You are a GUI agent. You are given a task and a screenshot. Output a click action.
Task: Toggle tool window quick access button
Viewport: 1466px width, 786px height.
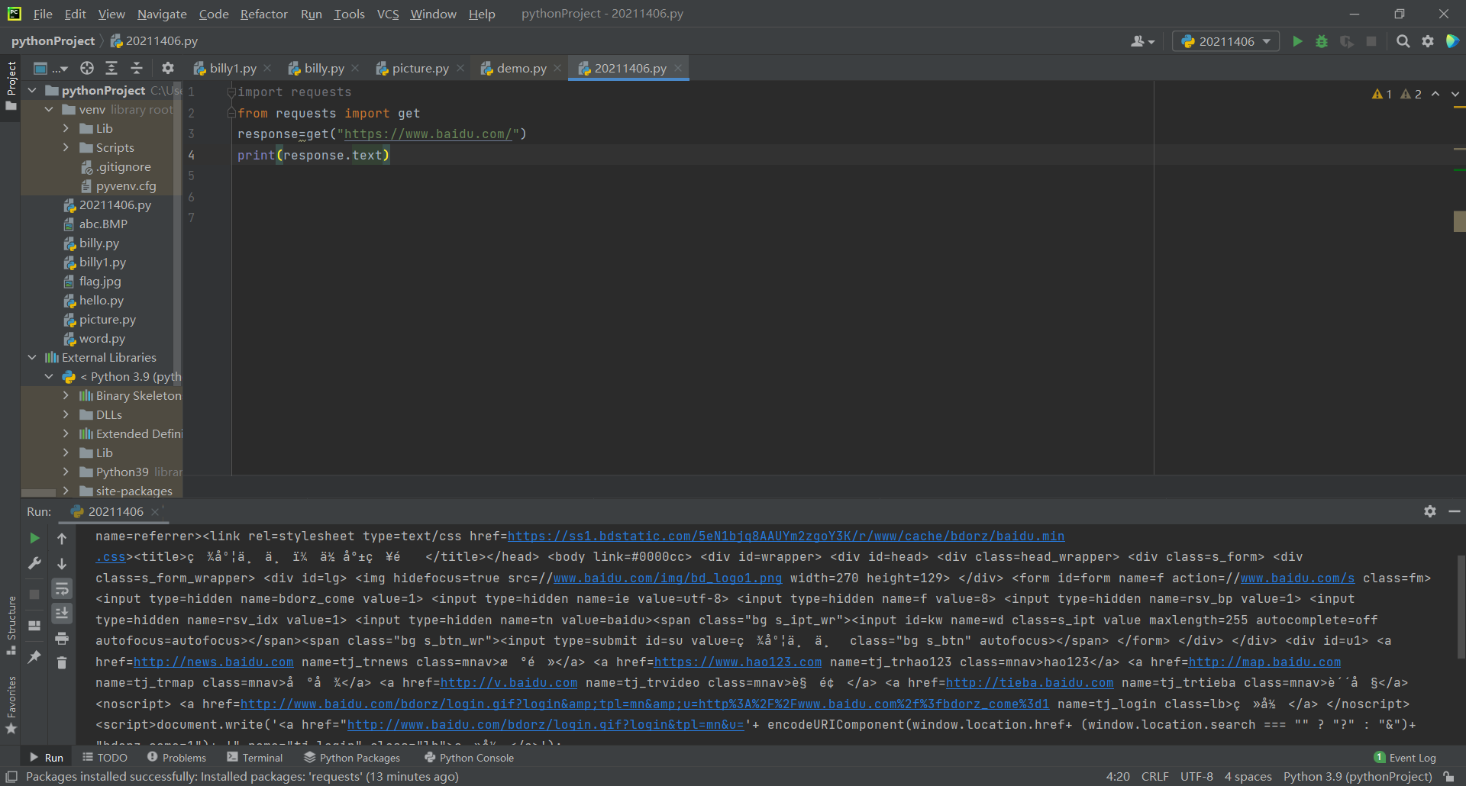[11, 777]
